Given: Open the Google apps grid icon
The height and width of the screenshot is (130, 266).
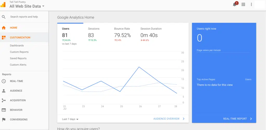Looking at the screenshot, I should pos(243,4).
